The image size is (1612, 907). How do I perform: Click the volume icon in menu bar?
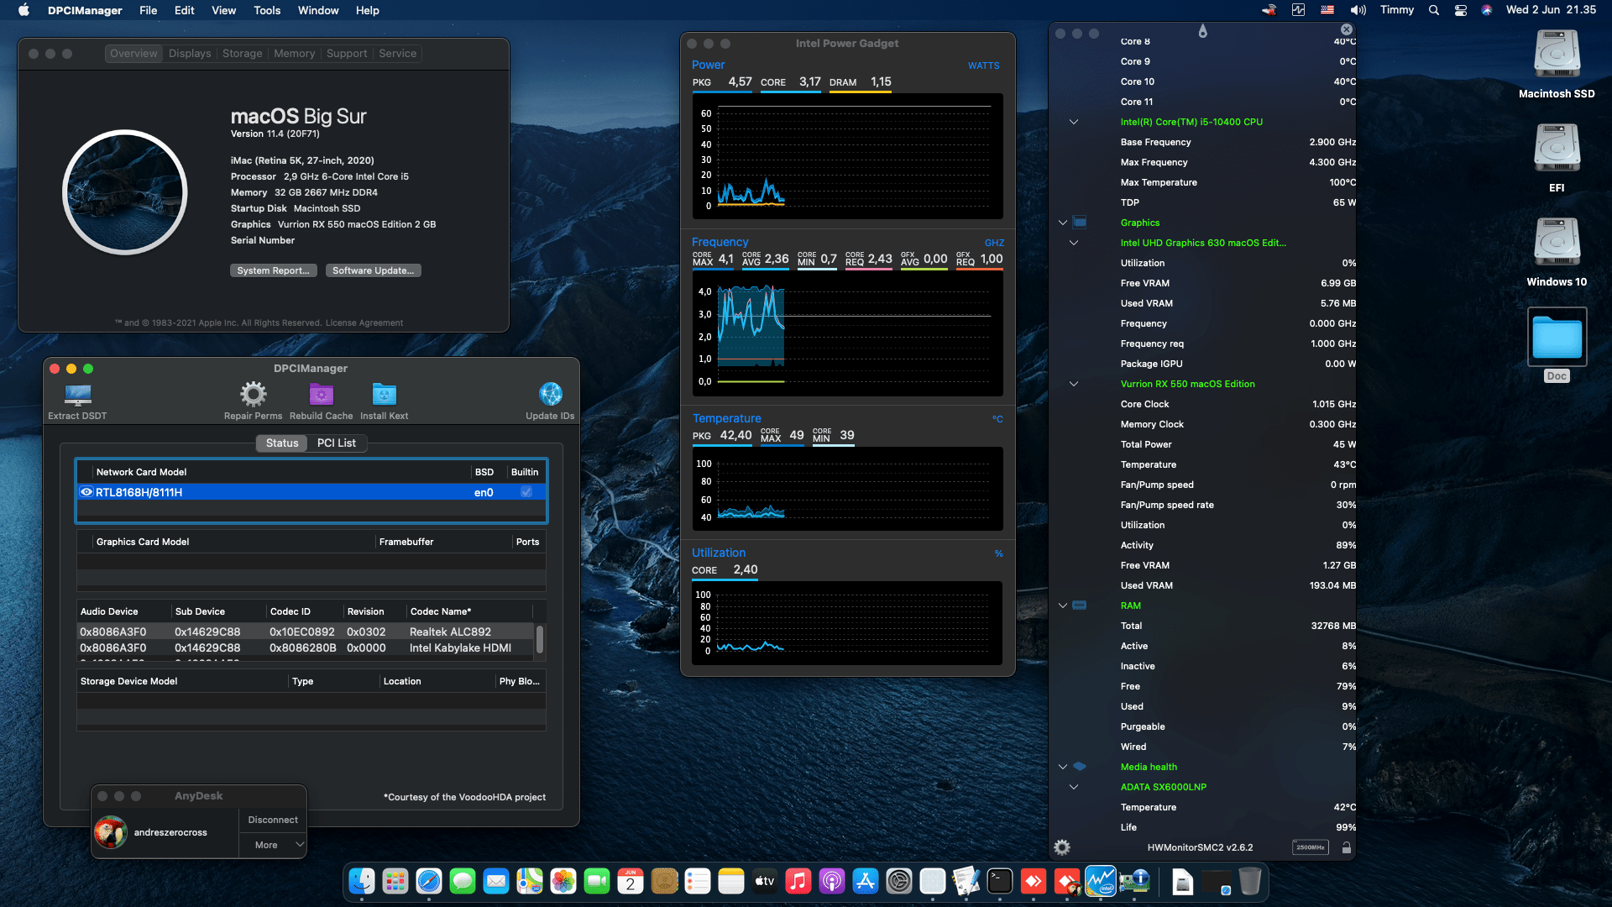pos(1358,10)
